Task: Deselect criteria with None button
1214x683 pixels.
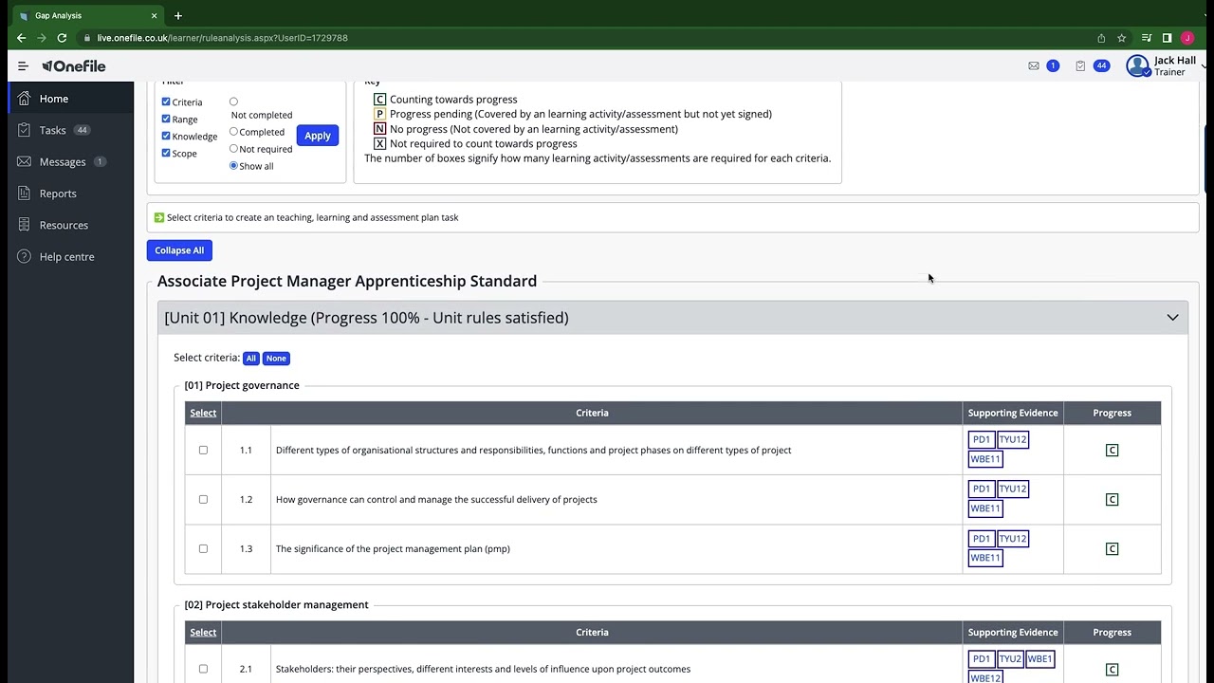Action: [276, 359]
